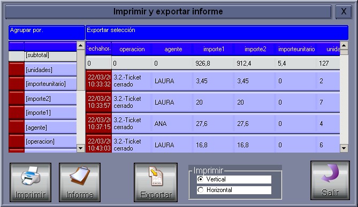Screen dimensions: 358x207
Task: Click the Exportar to Excel button
Action: point(156,182)
